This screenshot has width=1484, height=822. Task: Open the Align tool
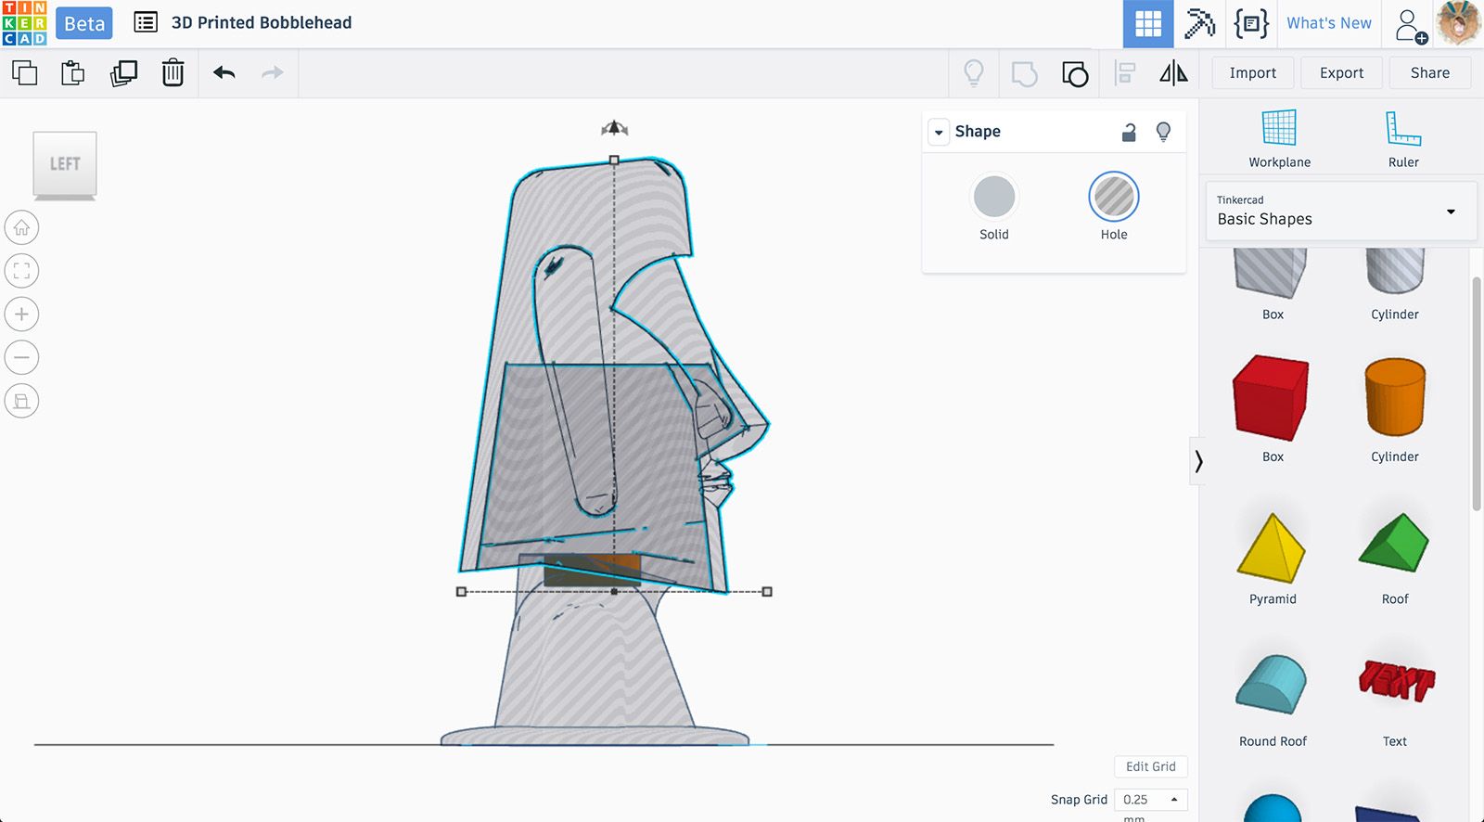pos(1125,73)
